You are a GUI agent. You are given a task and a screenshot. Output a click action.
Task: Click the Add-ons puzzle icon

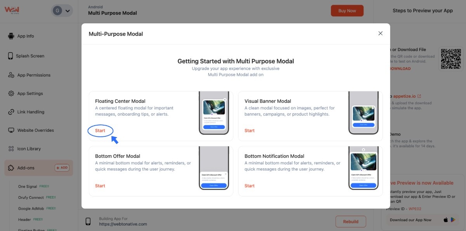11,168
